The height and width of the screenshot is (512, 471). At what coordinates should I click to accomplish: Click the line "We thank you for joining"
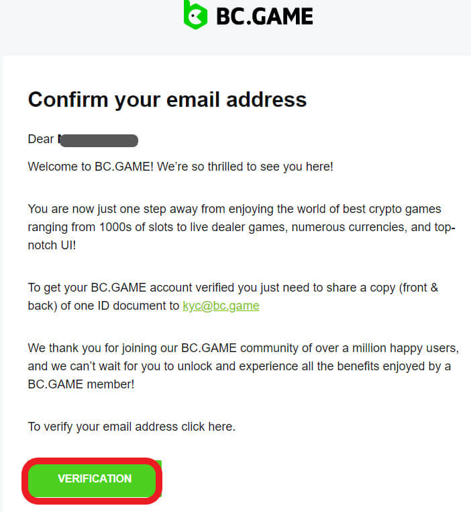click(x=243, y=349)
